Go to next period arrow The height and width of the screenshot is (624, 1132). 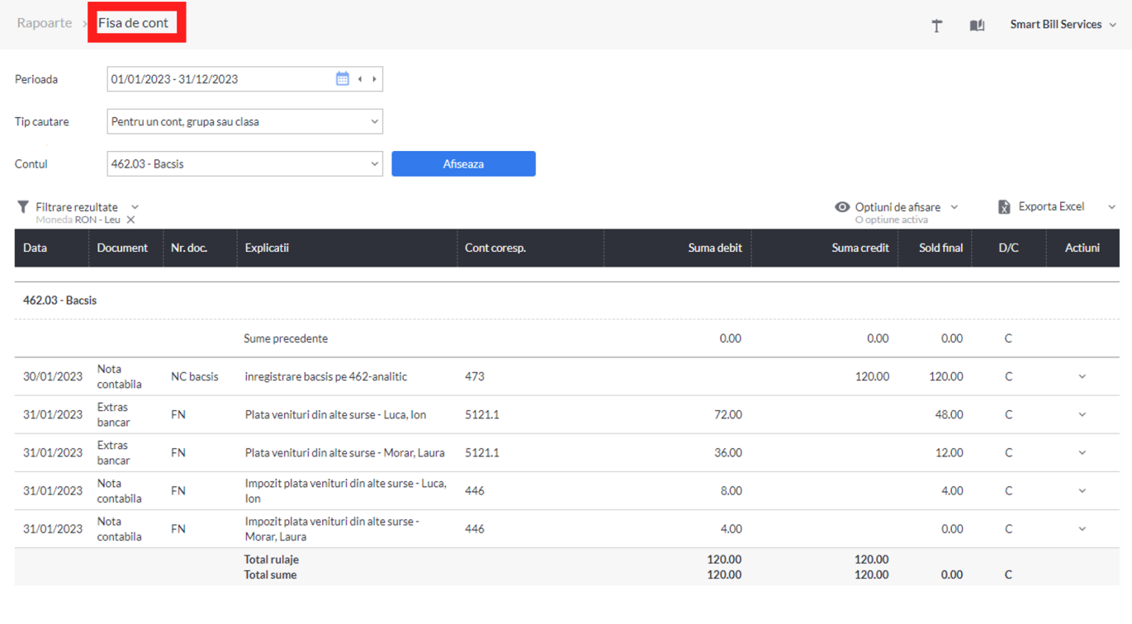[375, 79]
